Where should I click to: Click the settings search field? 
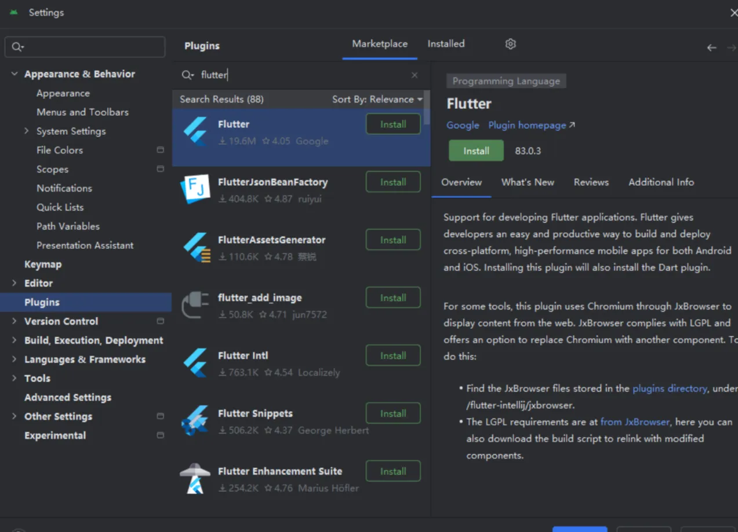pyautogui.click(x=85, y=47)
